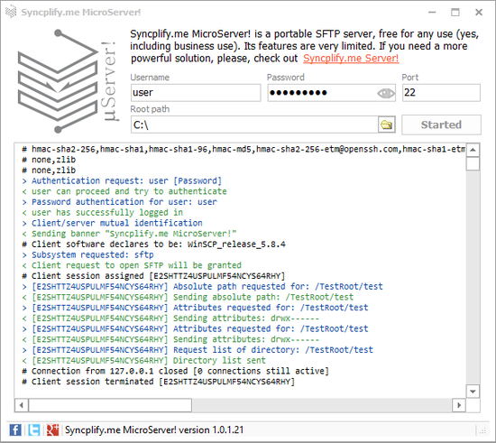Screen dimensions: 496x443
Task: Click the log line 'Password authentication for user: user'
Action: pos(120,202)
